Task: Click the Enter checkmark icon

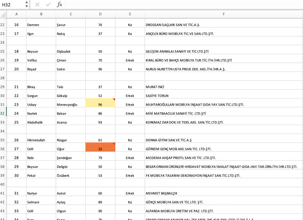Action: (x=48, y=4)
